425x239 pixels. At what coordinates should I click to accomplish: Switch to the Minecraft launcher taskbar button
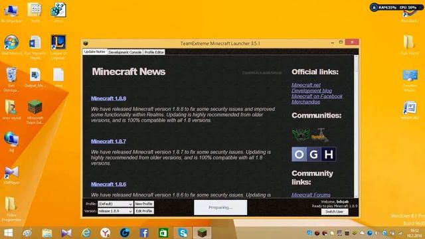click(x=202, y=233)
